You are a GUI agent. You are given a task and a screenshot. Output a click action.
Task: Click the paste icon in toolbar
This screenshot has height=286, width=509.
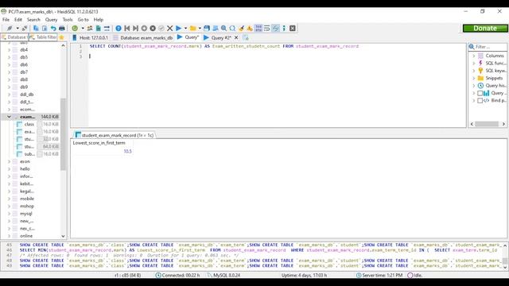click(x=45, y=29)
